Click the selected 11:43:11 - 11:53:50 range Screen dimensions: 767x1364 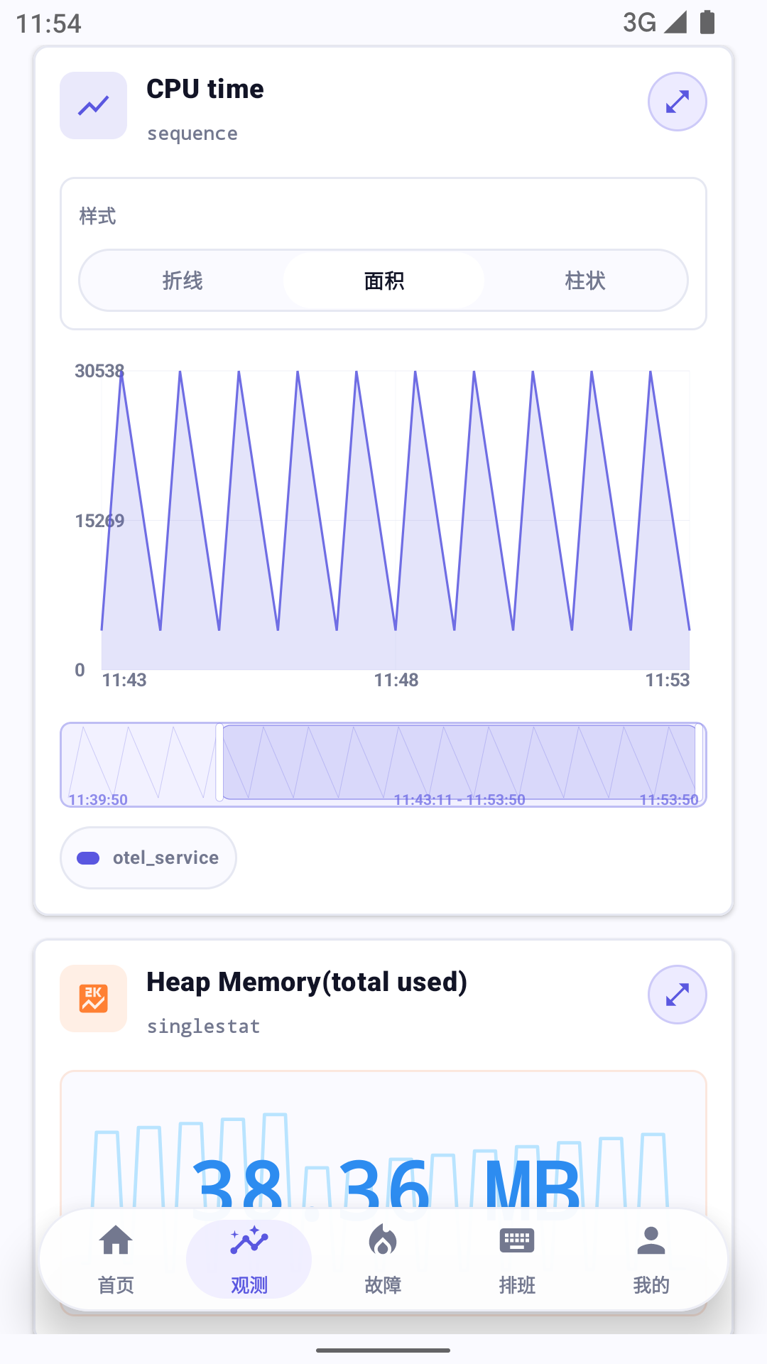click(x=459, y=762)
